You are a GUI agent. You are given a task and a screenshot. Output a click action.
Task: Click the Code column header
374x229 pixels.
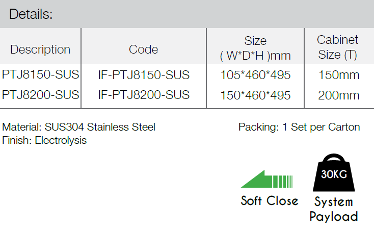pos(143,49)
